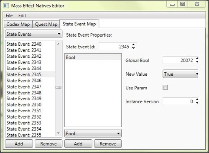
Task: Click the scroll-up arrow of event list
Action: [58, 44]
